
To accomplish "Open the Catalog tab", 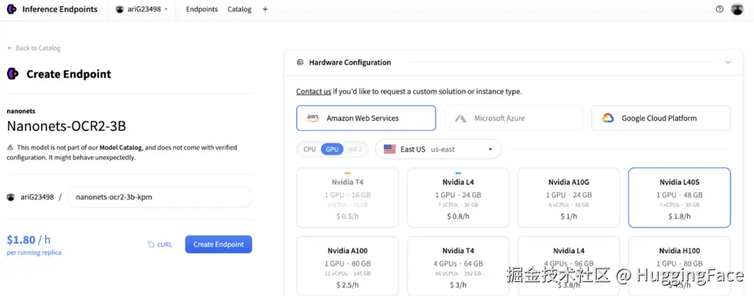I will 239,9.
